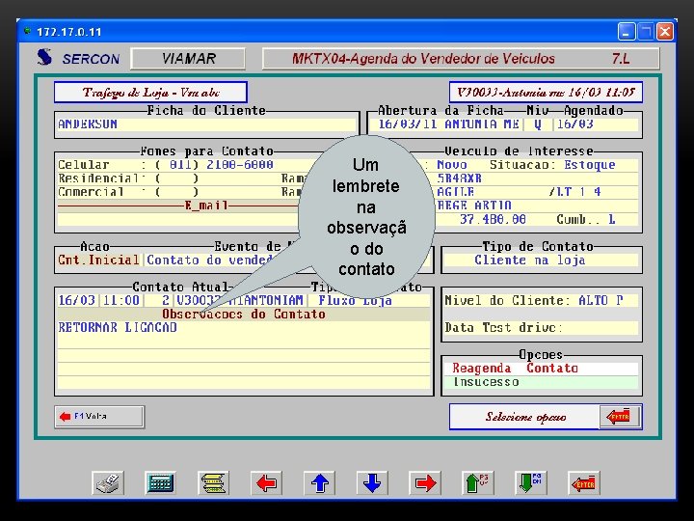Click the Trafego de Loja label box
The width and height of the screenshot is (694, 521).
click(150, 93)
